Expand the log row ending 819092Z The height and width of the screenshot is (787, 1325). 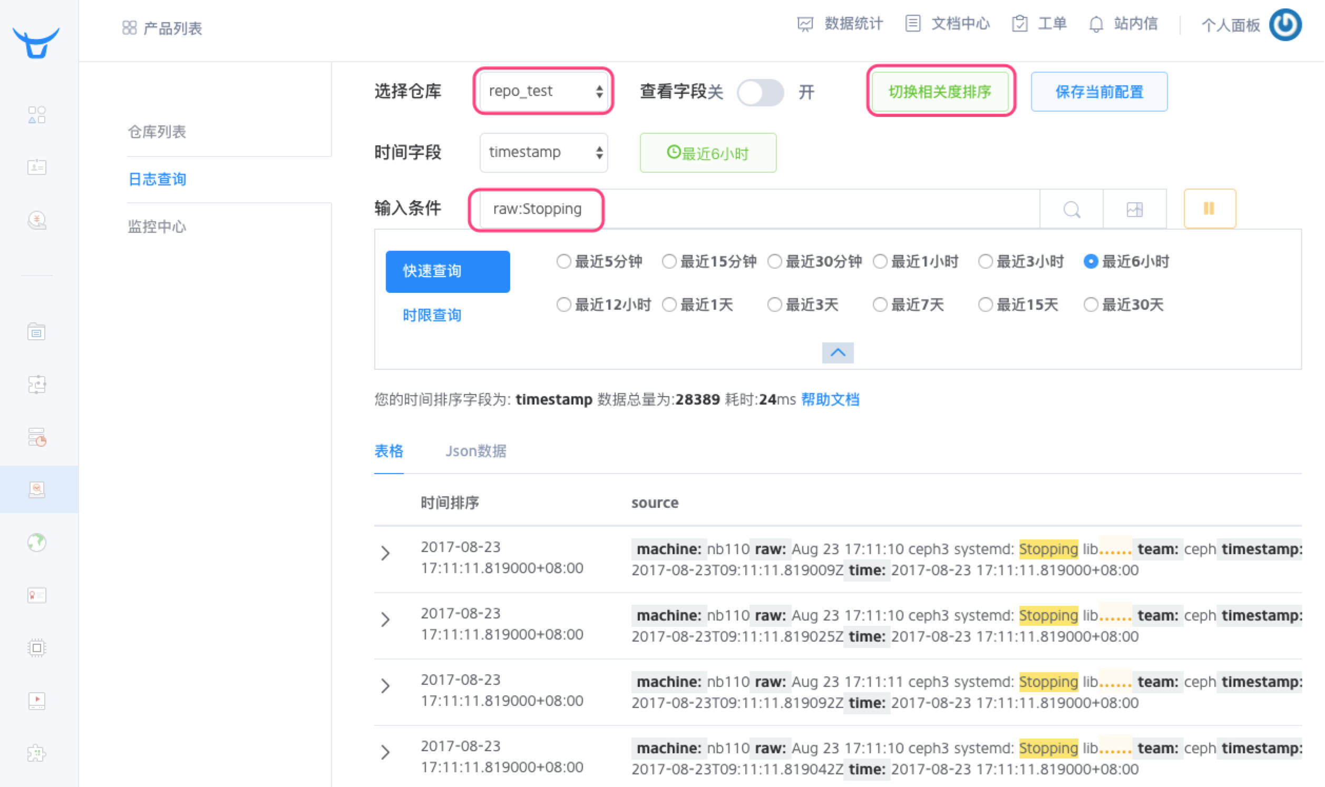click(386, 686)
